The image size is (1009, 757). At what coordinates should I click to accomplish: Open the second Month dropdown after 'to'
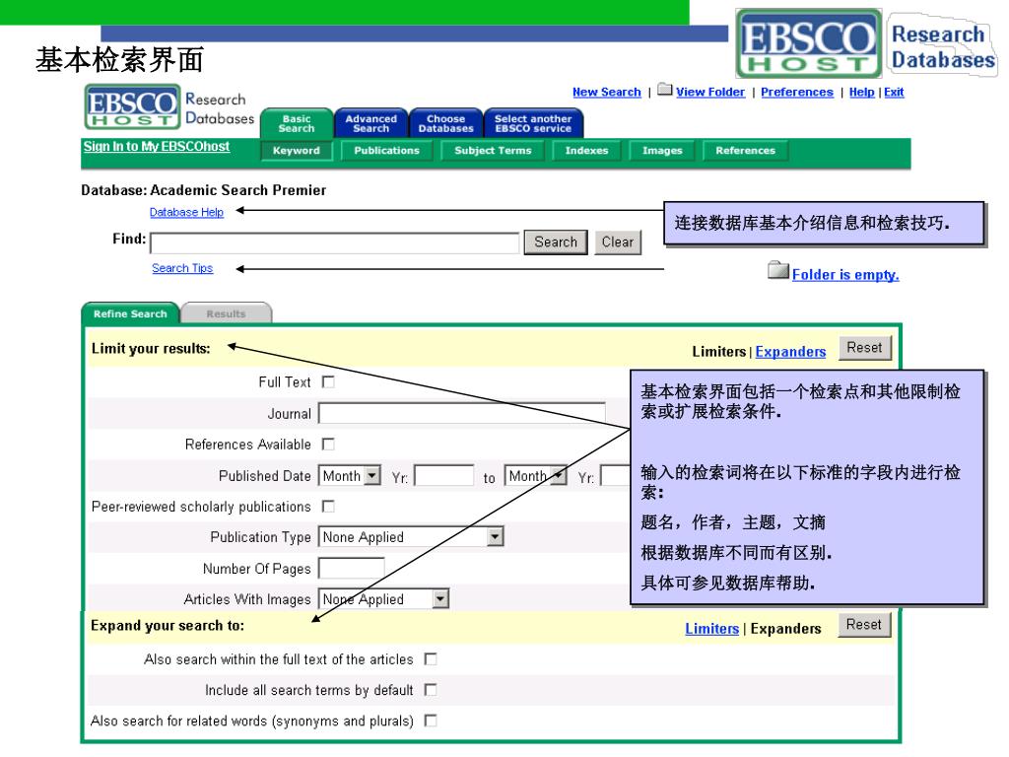click(535, 476)
